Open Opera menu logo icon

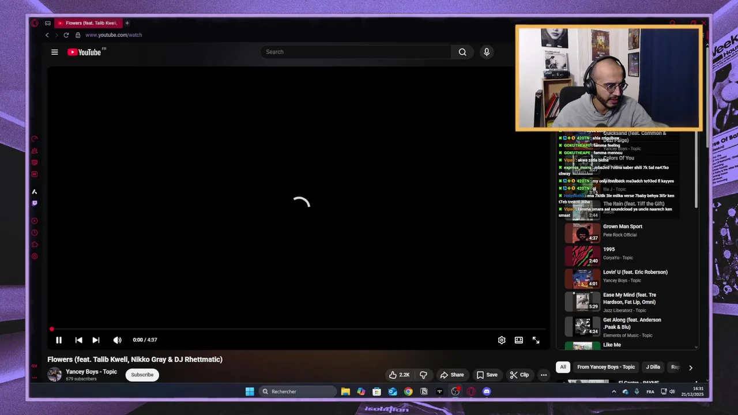35,23
